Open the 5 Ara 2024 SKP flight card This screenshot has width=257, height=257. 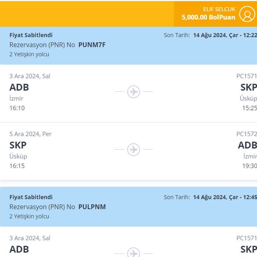point(67,151)
